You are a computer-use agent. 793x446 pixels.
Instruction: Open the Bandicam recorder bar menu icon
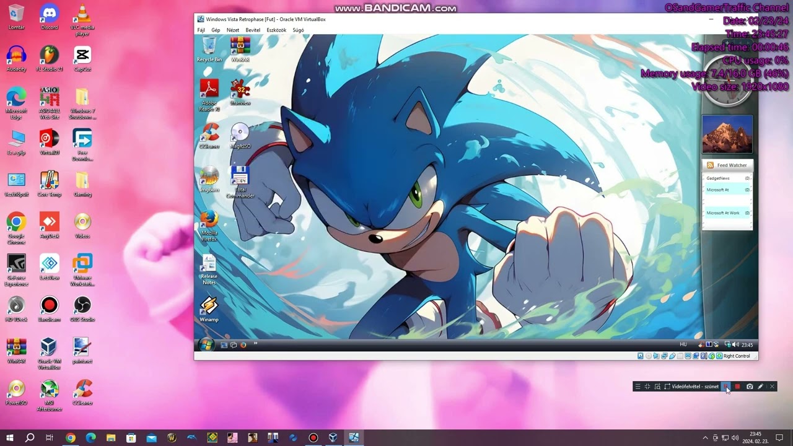tap(637, 387)
